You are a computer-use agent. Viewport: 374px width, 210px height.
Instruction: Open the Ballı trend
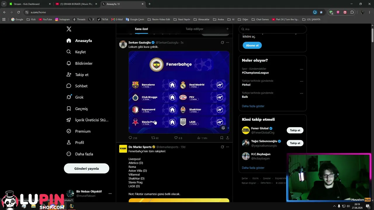tap(245, 97)
